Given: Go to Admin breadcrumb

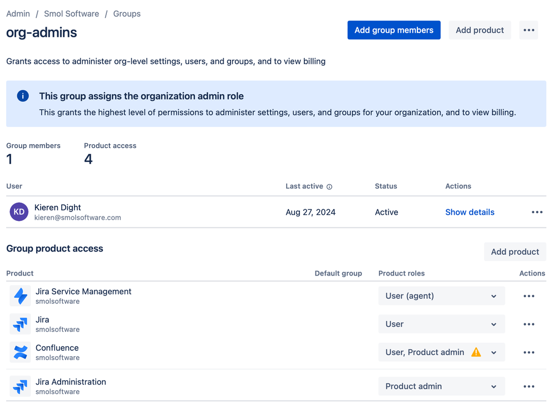Looking at the screenshot, I should tap(18, 14).
